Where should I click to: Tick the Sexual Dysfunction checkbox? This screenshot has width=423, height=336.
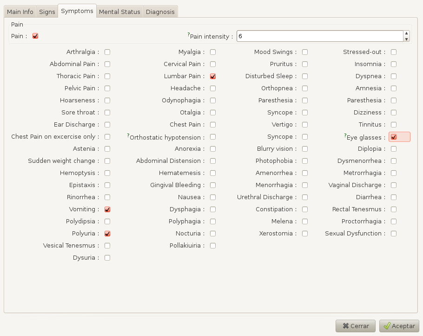pos(394,234)
